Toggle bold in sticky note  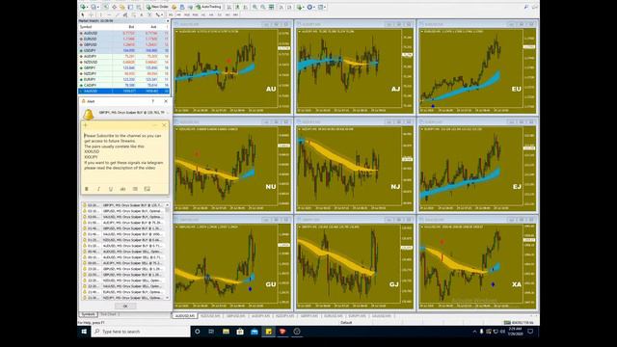(x=87, y=189)
